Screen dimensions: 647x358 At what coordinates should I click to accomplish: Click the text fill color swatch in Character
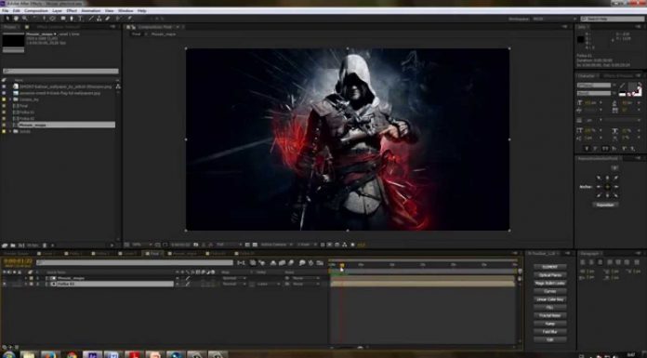click(x=632, y=86)
